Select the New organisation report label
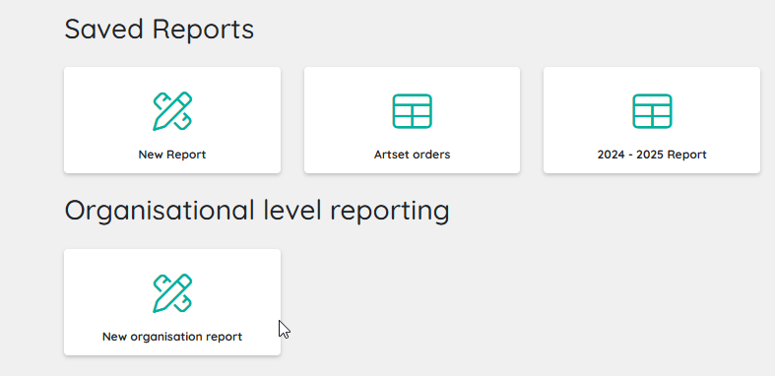The height and width of the screenshot is (376, 775). click(x=172, y=337)
